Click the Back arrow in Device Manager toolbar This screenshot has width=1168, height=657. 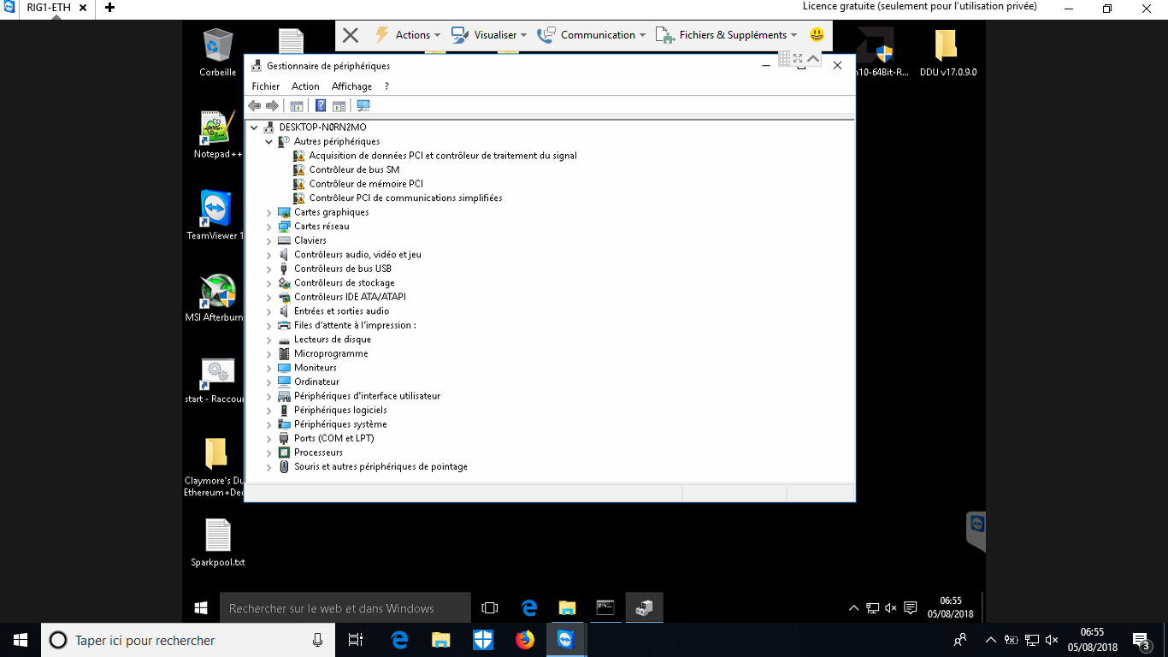[254, 106]
